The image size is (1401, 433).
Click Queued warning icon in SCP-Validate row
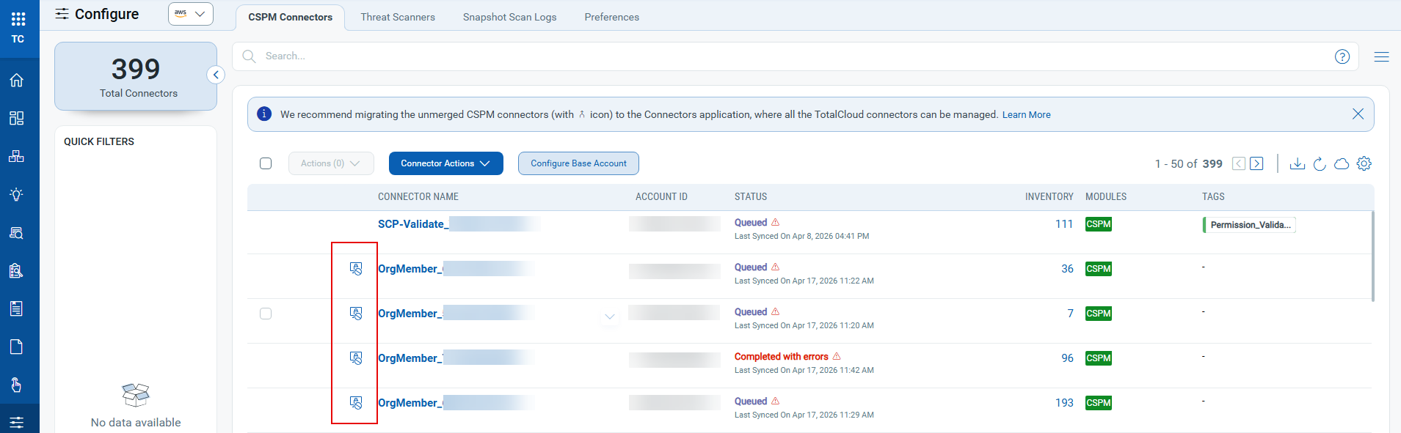coord(776,222)
